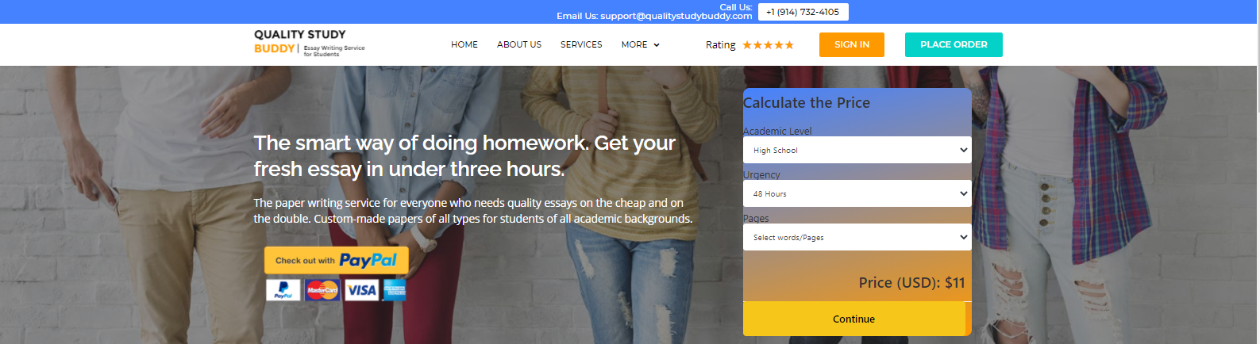Click the Price (USD): $11 text
Viewport: 1260px width, 344px height.
[x=911, y=282]
